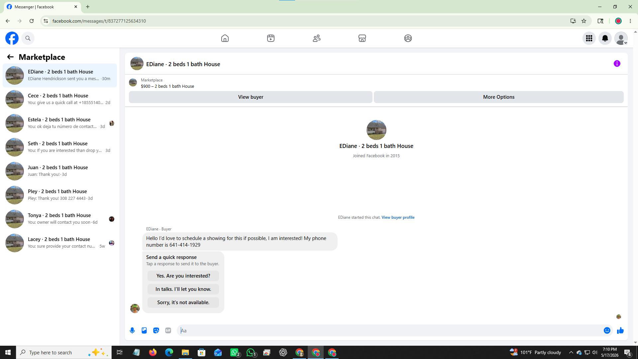Bookmark this page with the star icon
The width and height of the screenshot is (638, 359).
coord(584,21)
